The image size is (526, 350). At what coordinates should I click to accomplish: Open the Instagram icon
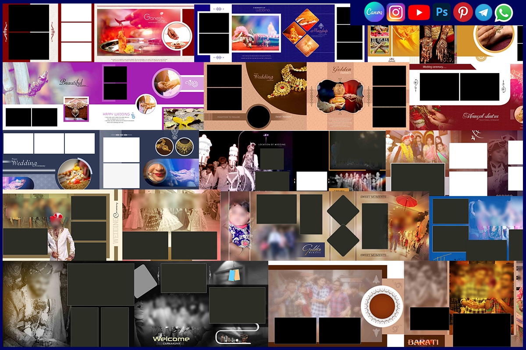[x=396, y=12]
